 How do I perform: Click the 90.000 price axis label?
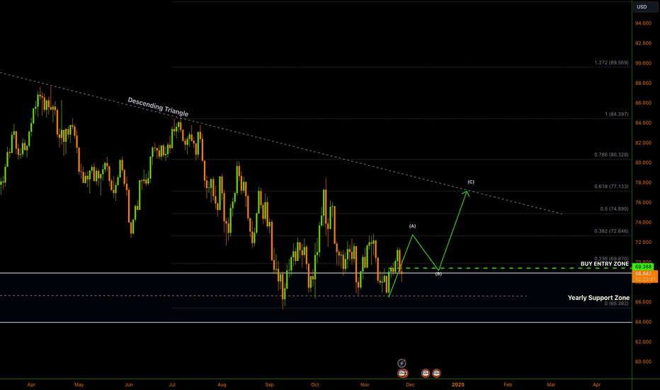[x=643, y=63]
